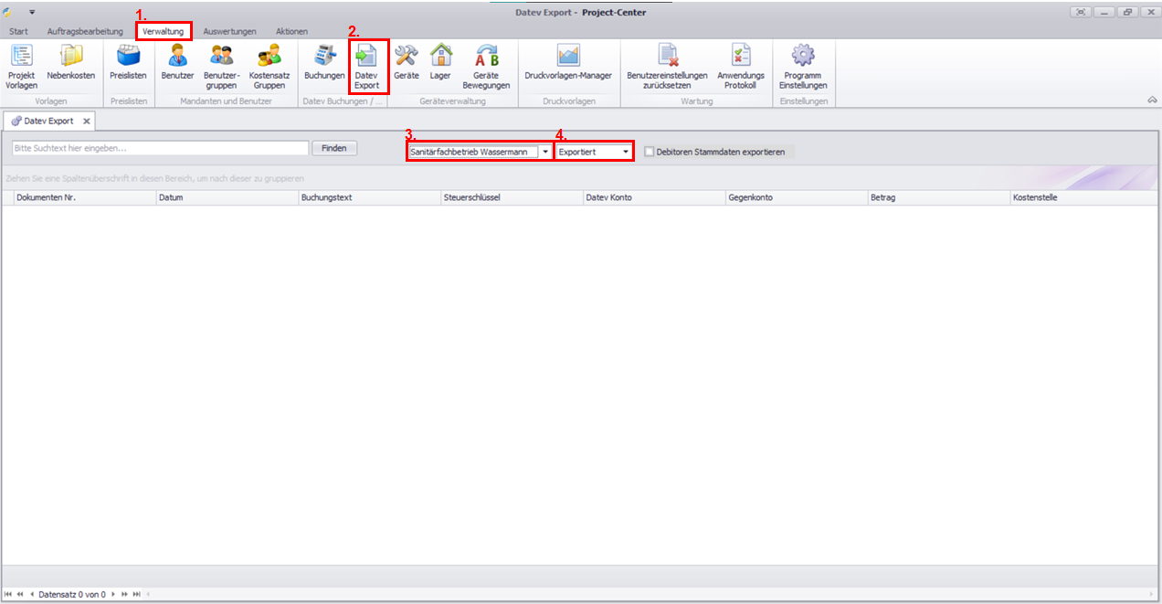Close the Datev Export document tab
The image size is (1162, 604).
[86, 121]
